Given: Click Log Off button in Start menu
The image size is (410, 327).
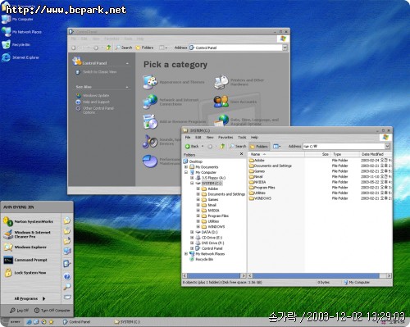Looking at the screenshot, I should pos(20,311).
